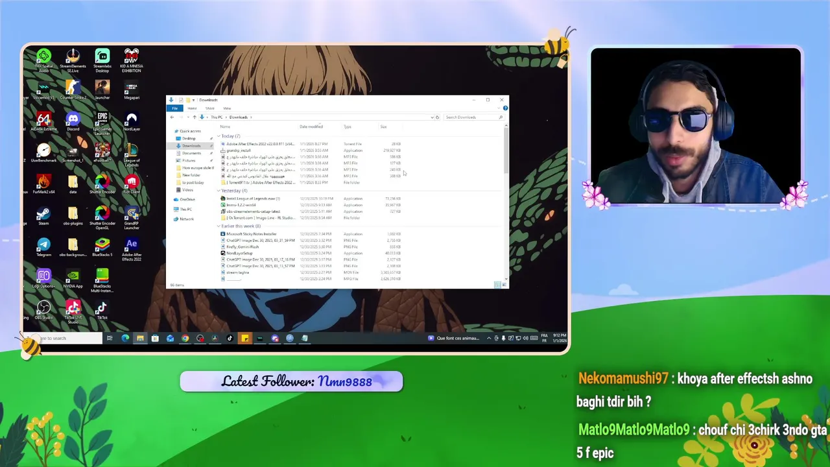Image resolution: width=830 pixels, height=467 pixels.
Task: Open the GrandRP Launcher desktop icon
Action: [x=132, y=218]
